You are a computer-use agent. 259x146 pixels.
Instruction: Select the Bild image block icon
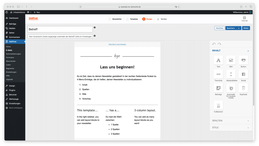tap(231, 60)
